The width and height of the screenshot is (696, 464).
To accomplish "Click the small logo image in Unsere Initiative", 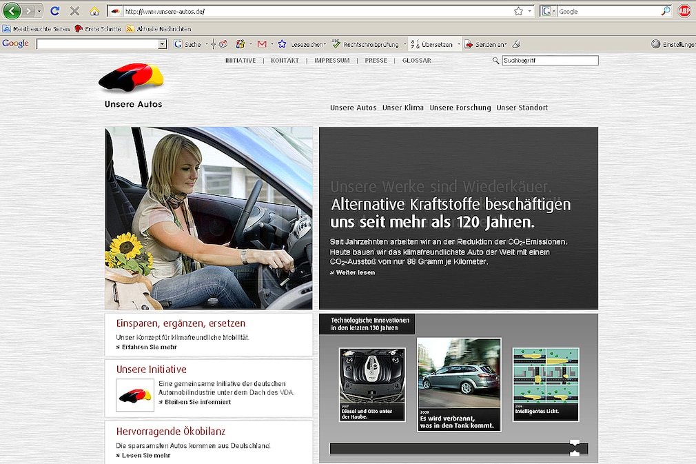I will tap(135, 395).
